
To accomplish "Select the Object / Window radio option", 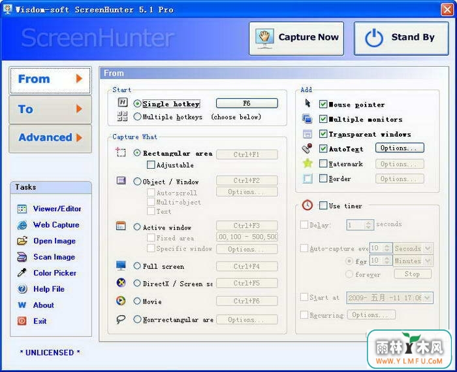I will 137,182.
